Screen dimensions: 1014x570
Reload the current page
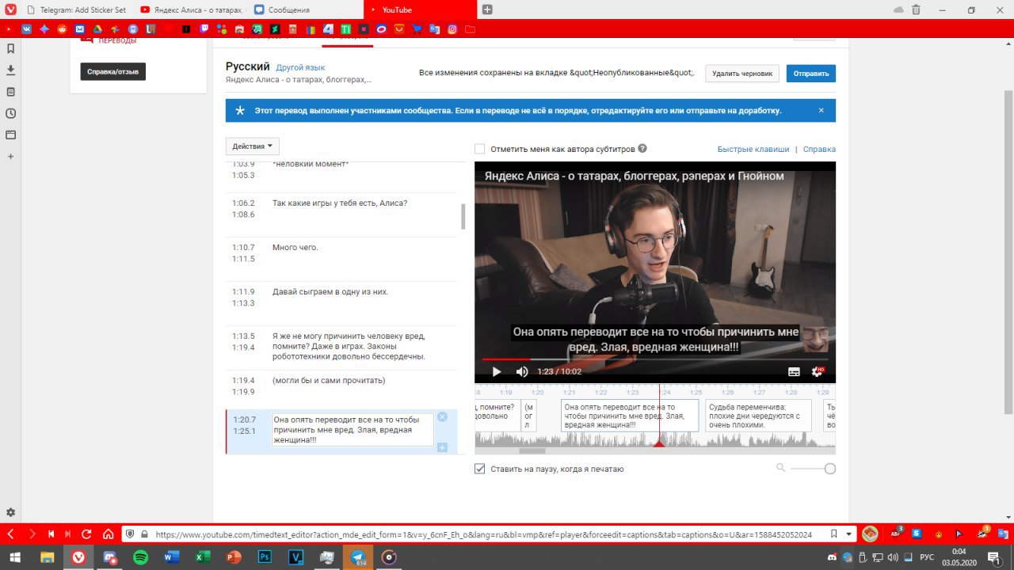(86, 534)
